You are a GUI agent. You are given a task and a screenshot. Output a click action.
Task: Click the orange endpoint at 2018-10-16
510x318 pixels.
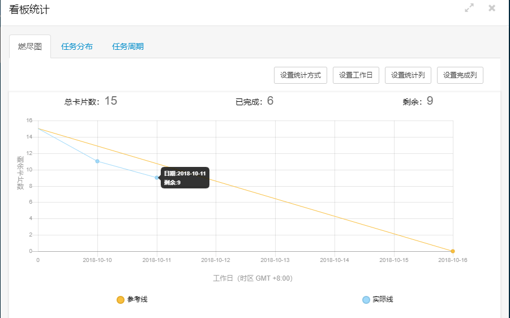(453, 251)
